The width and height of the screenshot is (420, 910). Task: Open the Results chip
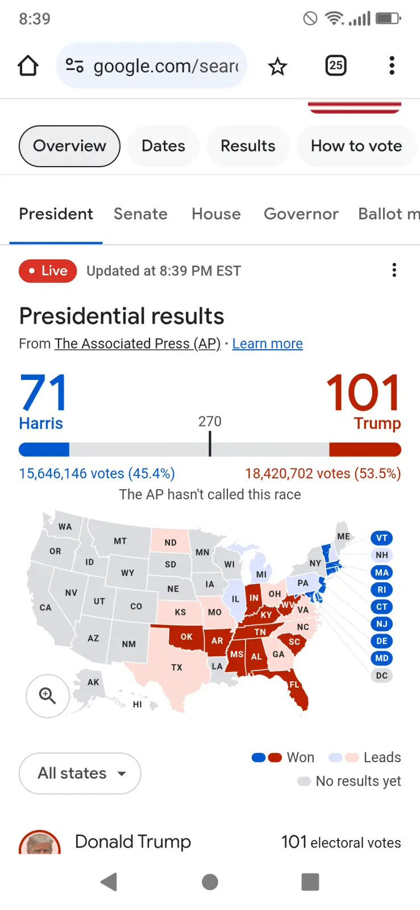pyautogui.click(x=248, y=146)
